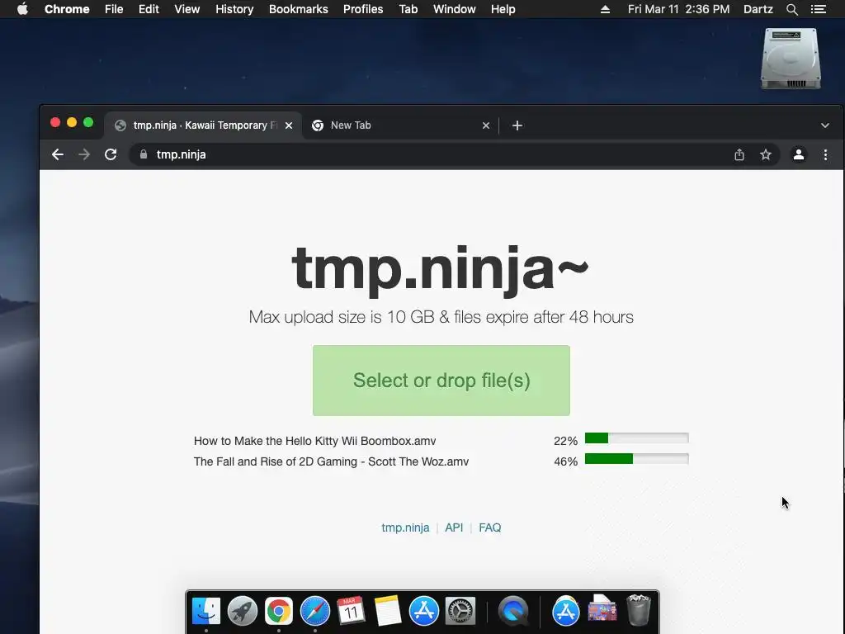Click the menu bar date and time
Screen dimensions: 845x634
pyautogui.click(x=678, y=9)
